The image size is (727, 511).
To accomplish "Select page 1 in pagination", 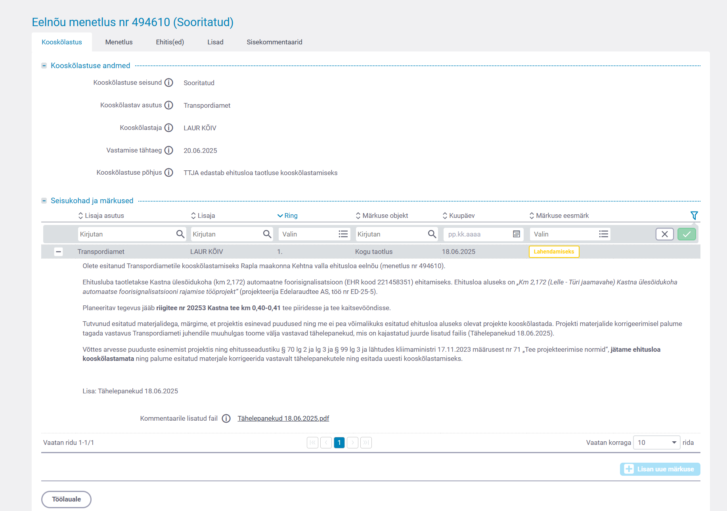I will [339, 442].
